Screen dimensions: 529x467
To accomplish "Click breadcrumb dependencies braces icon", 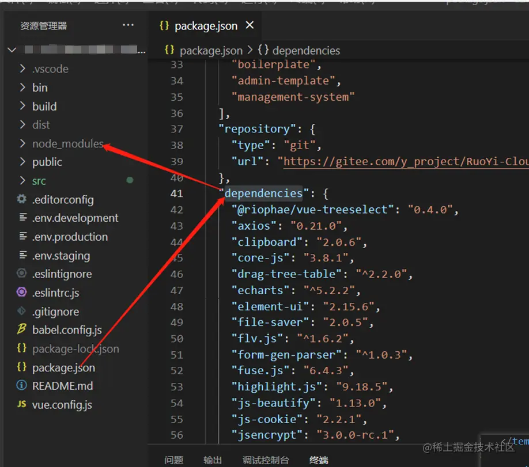I will pos(263,50).
